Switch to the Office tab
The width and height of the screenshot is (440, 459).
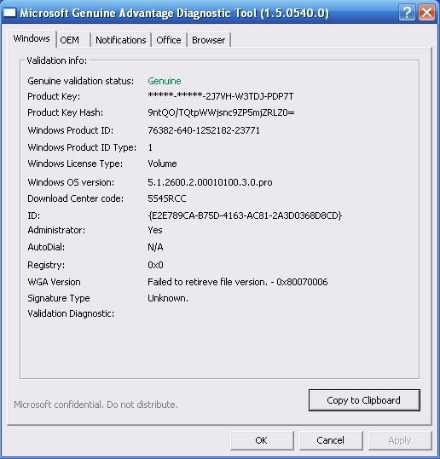(x=169, y=40)
